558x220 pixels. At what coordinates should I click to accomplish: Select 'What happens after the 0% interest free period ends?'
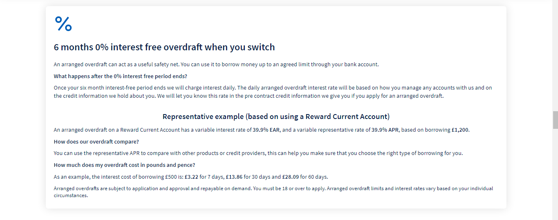pyautogui.click(x=120, y=76)
